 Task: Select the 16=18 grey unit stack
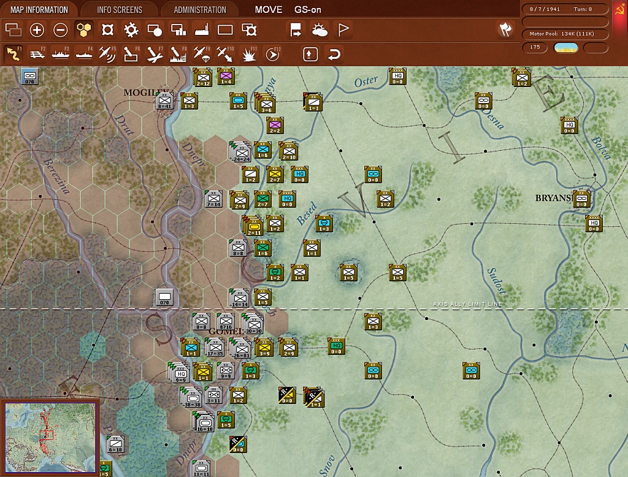point(205,422)
